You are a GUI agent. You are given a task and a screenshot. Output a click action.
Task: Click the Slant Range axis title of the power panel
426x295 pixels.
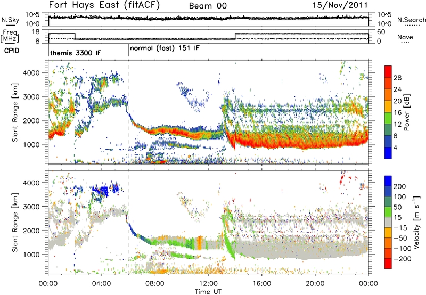pos(15,112)
